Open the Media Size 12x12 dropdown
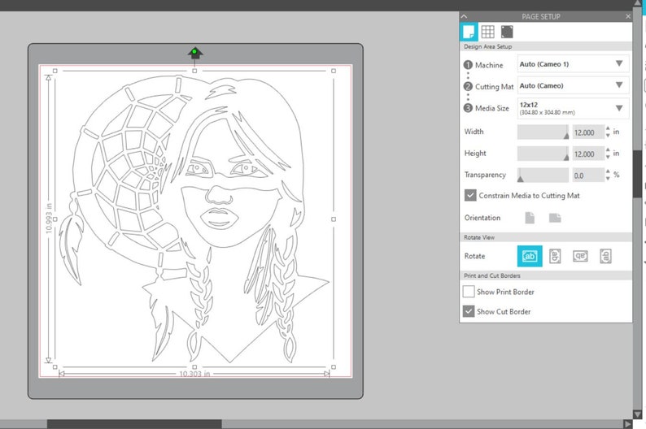Viewport: 646px width, 429px height. point(573,108)
